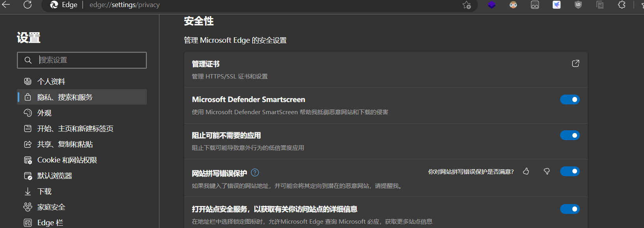Open the uBlock Origin shield extension
Viewport: 644px width, 228px height.
578,5
